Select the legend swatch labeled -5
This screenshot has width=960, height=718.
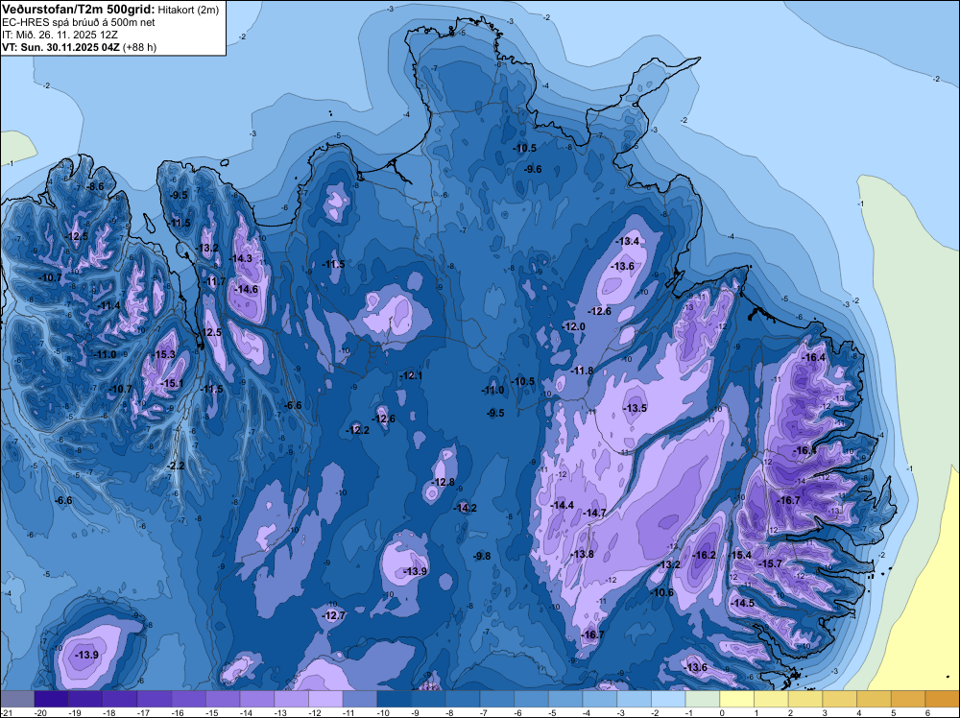565,699
